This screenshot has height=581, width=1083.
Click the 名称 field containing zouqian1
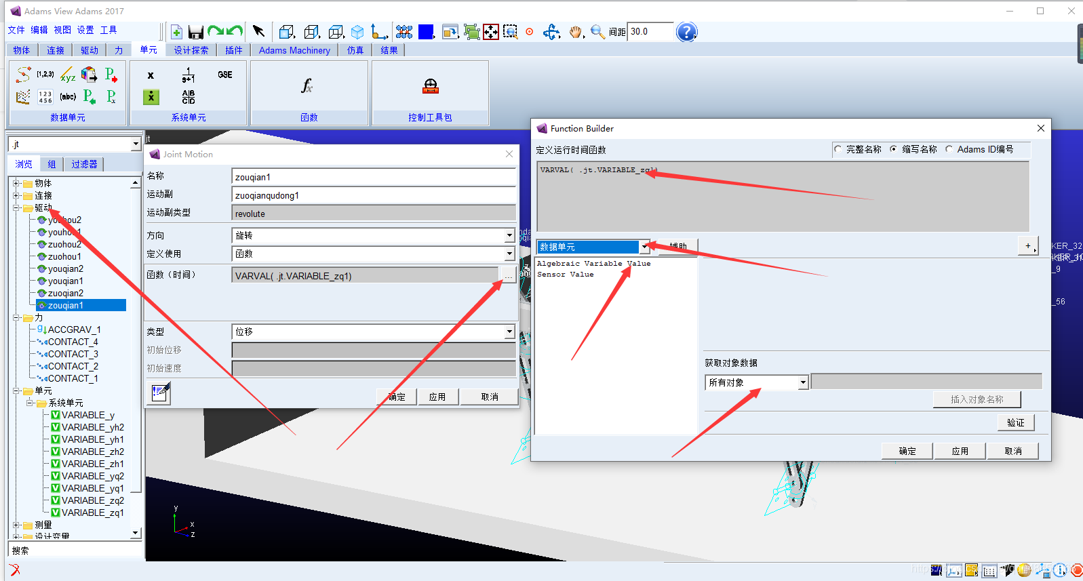[x=374, y=177]
